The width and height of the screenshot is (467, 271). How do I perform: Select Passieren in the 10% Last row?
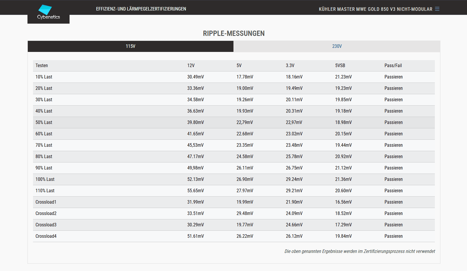point(393,77)
